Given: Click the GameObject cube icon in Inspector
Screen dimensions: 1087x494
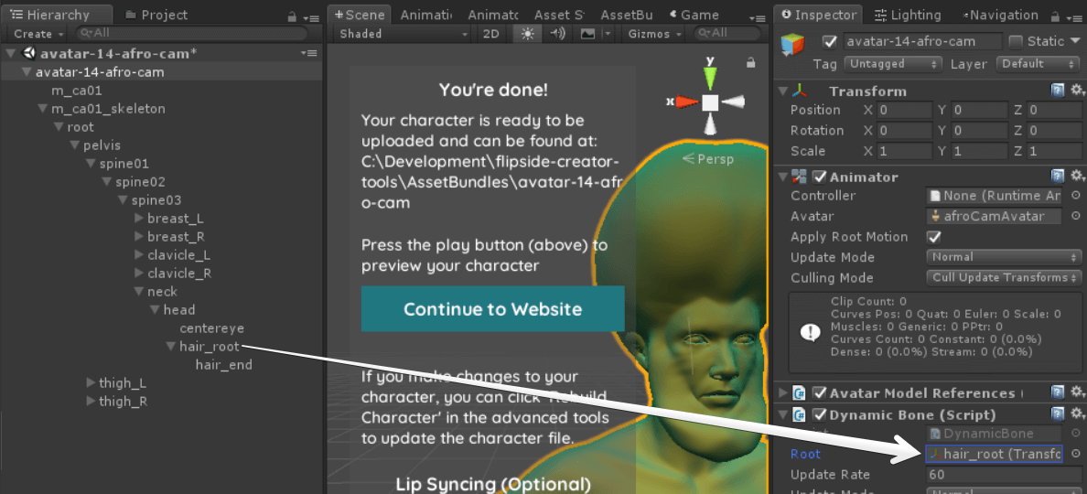Looking at the screenshot, I should [x=794, y=44].
